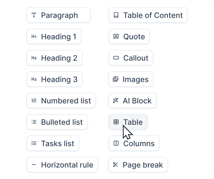Select the Quote block option
The width and height of the screenshot is (214, 179).
tap(129, 36)
